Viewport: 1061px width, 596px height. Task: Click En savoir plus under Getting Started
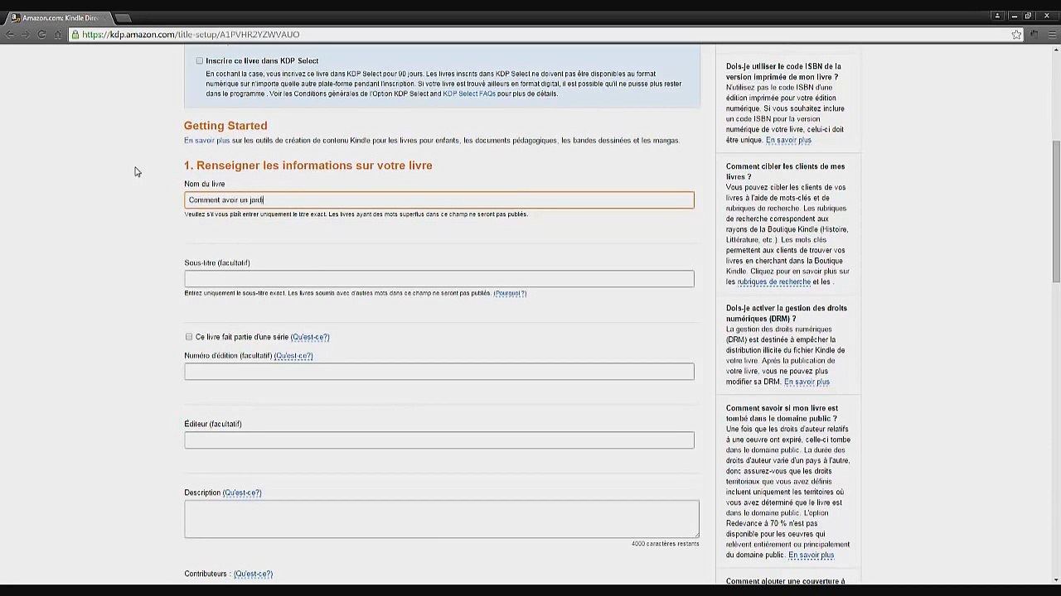coord(206,140)
